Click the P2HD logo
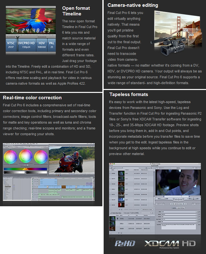The image size is (206, 254). pos(125,243)
